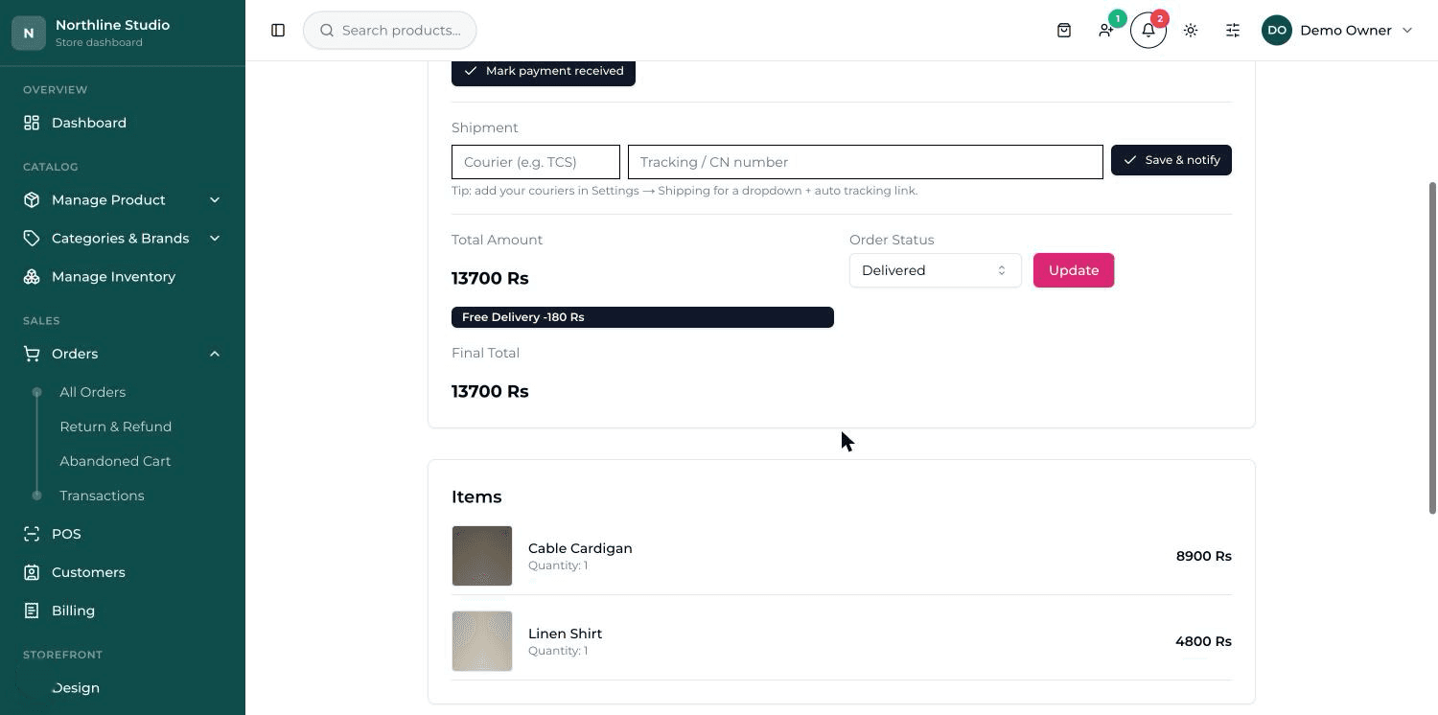This screenshot has width=1438, height=715.
Task: Open the notifications bell
Action: click(x=1148, y=31)
